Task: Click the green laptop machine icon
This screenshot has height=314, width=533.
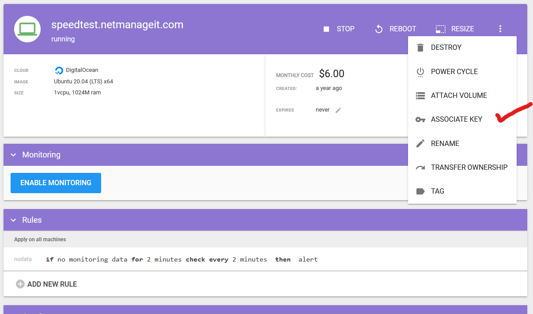Action: [x=27, y=29]
